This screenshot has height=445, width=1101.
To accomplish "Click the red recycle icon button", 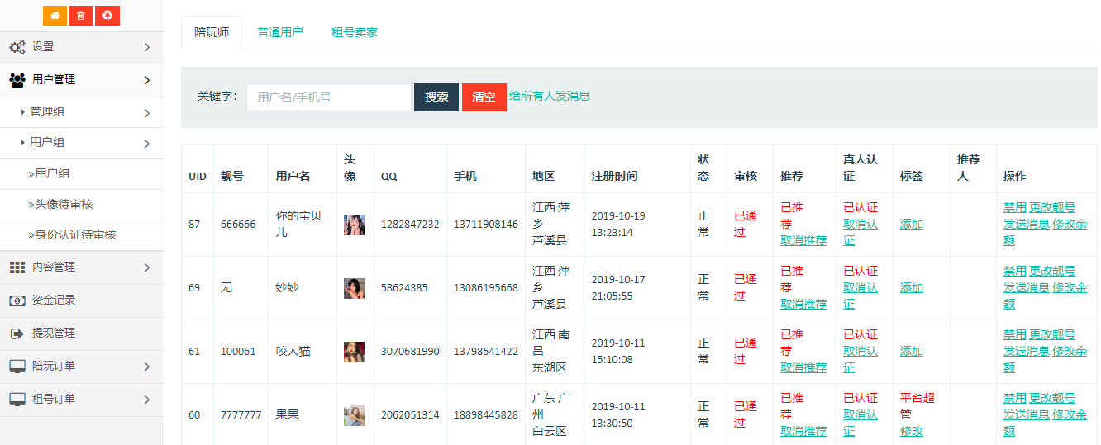I will [107, 16].
